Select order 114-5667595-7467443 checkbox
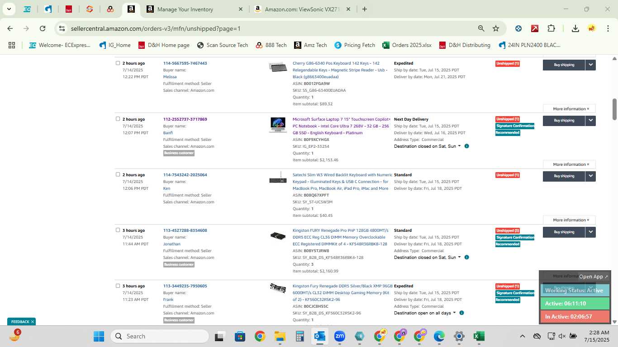 pos(118,63)
